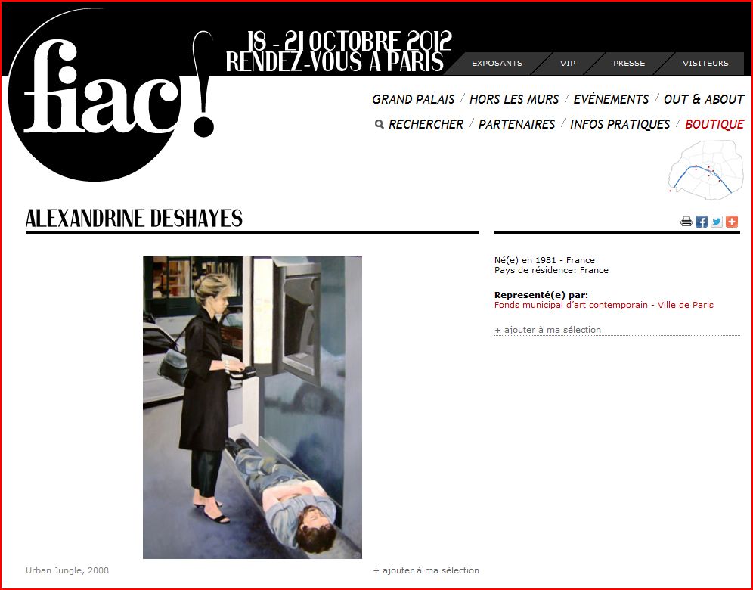Image resolution: width=753 pixels, height=590 pixels.
Task: Share the page on Facebook
Action: pos(702,222)
